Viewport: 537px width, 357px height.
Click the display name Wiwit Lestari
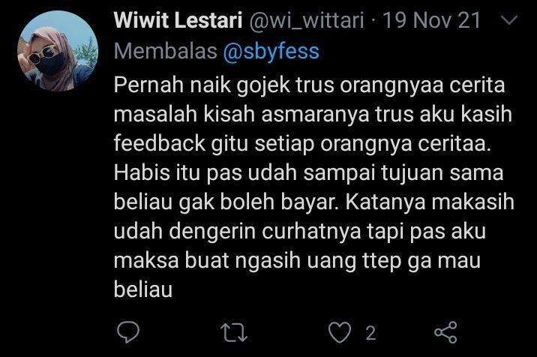[178, 20]
